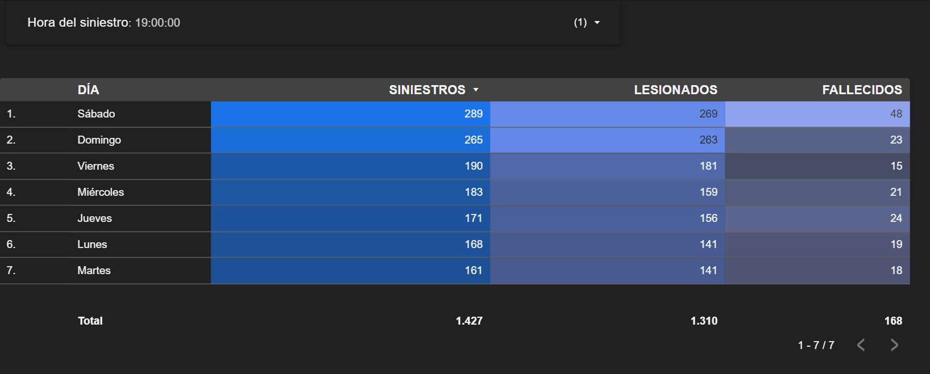Click the SINIESTROS sort arrow icon
930x374 pixels.
click(476, 90)
